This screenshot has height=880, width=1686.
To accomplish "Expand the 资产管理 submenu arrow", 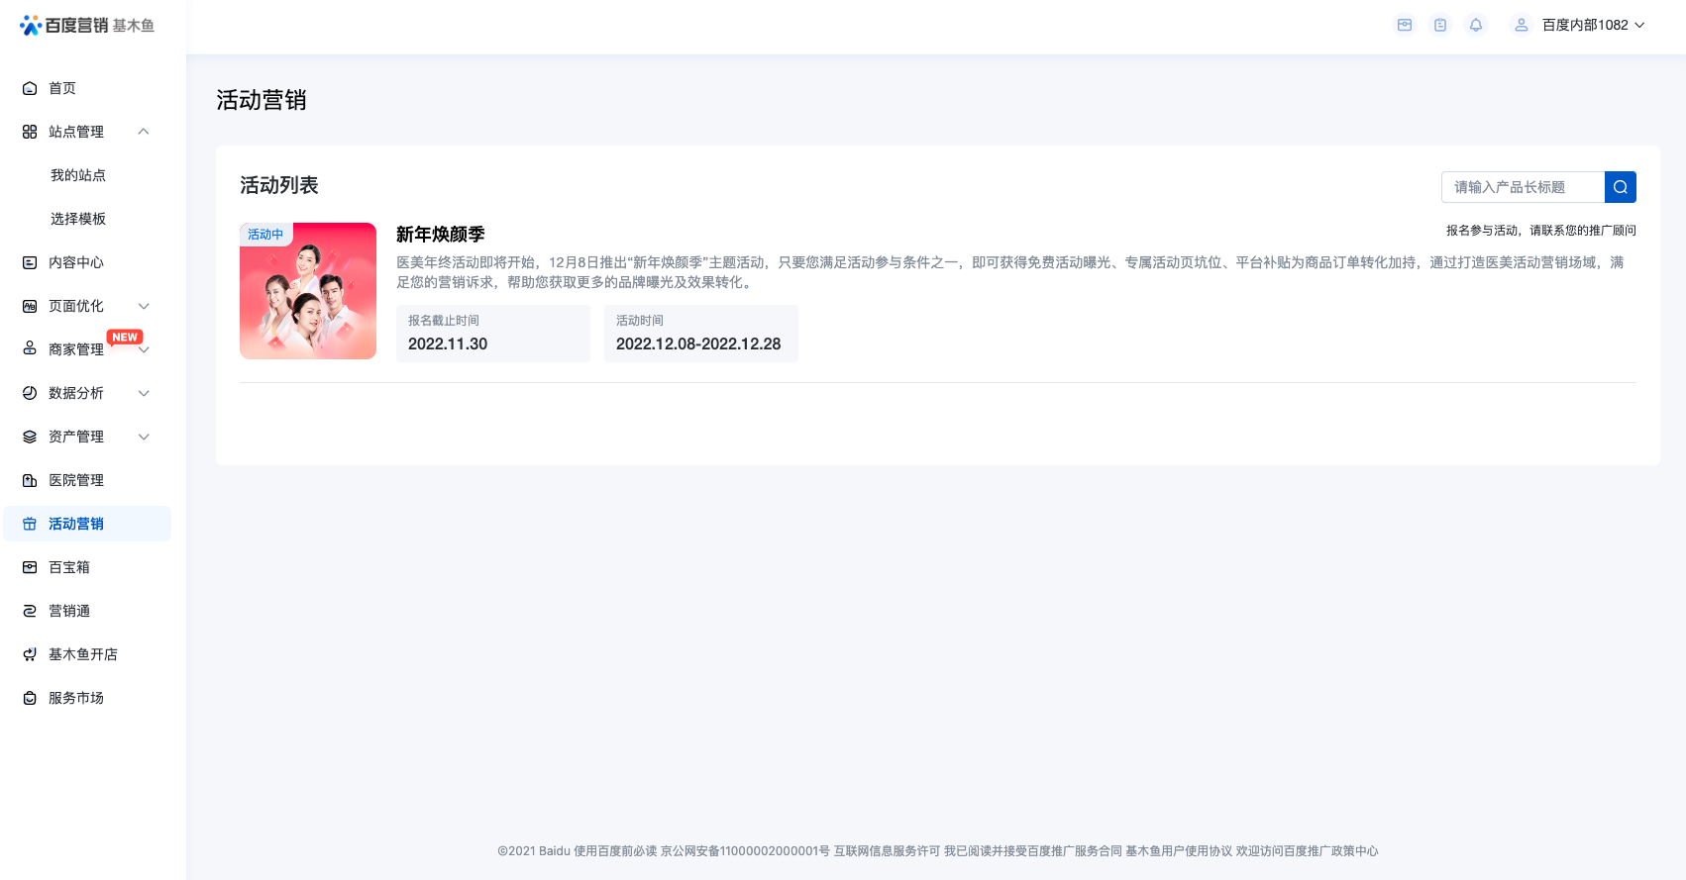I will pyautogui.click(x=144, y=437).
